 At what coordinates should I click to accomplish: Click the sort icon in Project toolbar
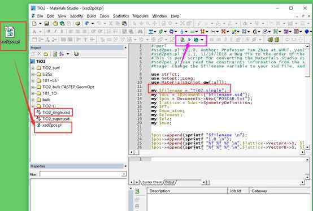pos(62,54)
